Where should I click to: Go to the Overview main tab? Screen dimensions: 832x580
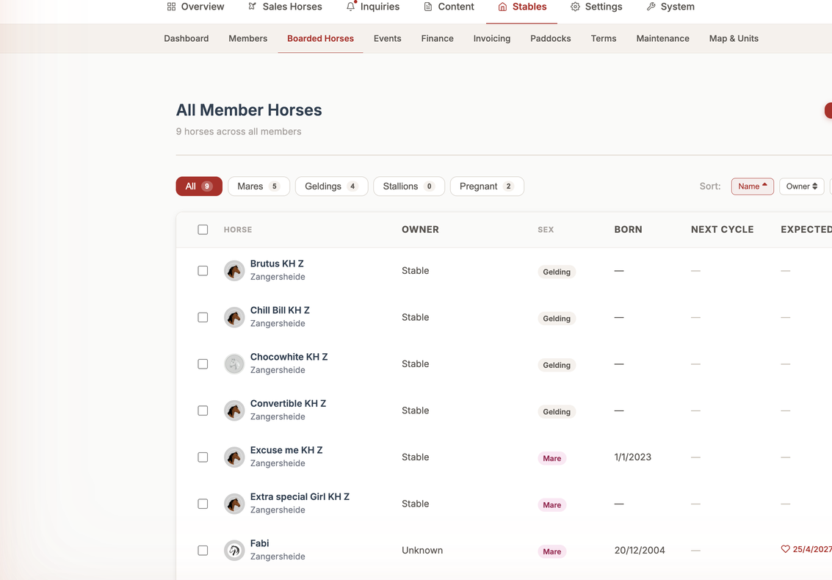tap(196, 7)
